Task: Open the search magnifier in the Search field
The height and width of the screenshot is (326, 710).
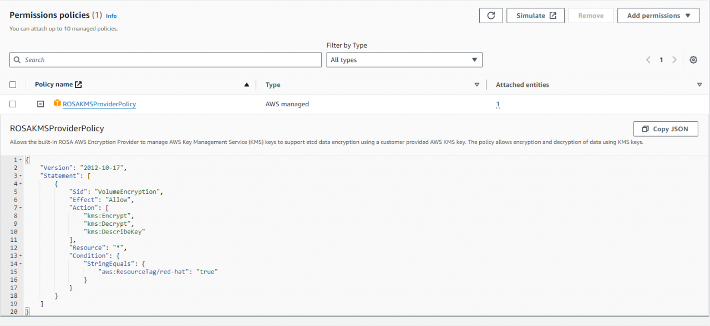Action: [17, 59]
